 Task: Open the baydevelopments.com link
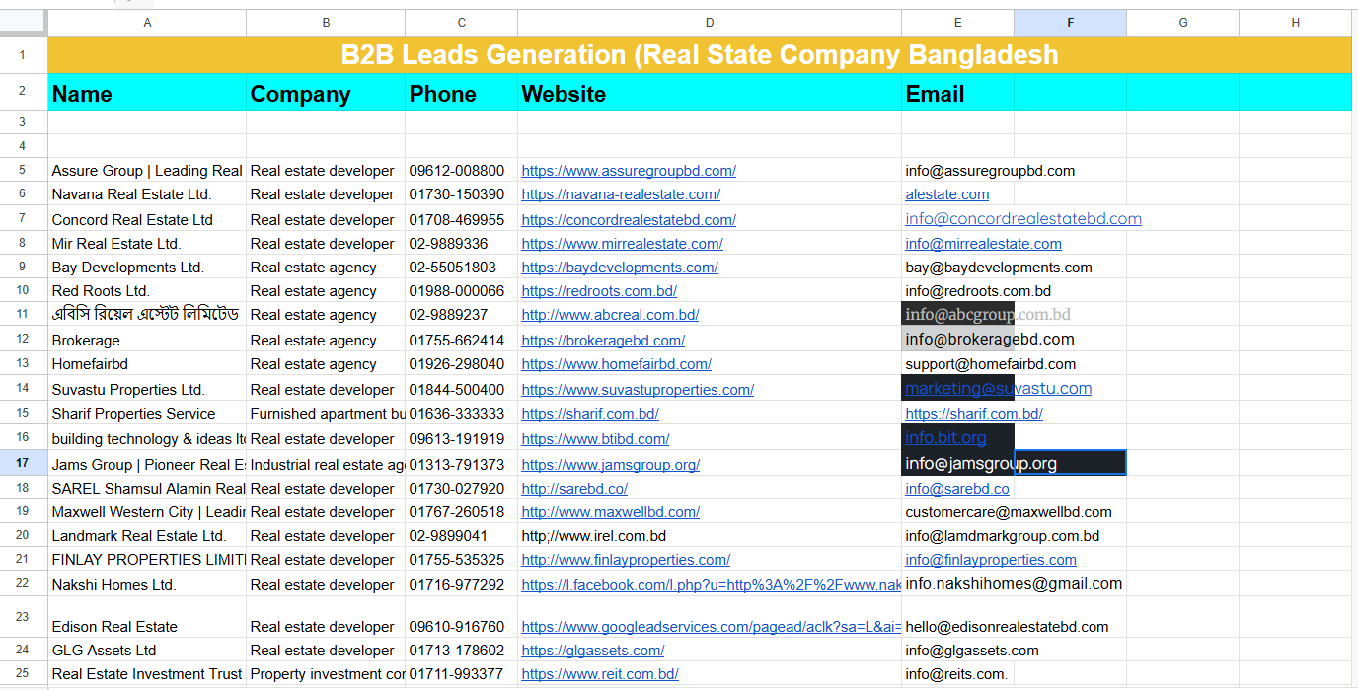(620, 268)
